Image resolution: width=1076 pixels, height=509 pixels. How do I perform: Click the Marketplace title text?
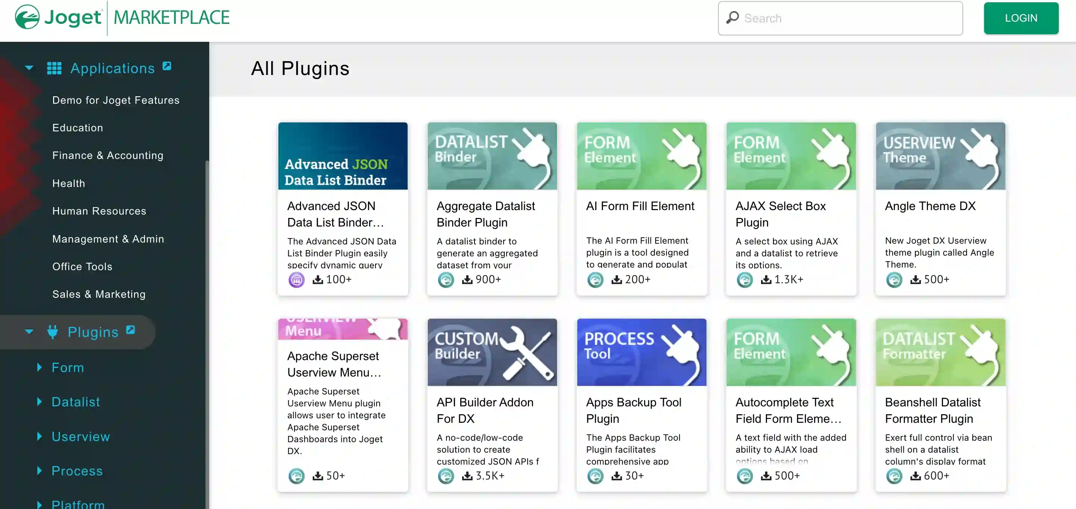click(171, 18)
